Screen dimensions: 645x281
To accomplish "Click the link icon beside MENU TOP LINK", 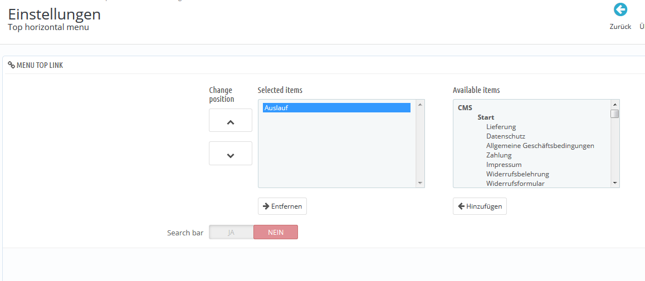I will pyautogui.click(x=11, y=65).
